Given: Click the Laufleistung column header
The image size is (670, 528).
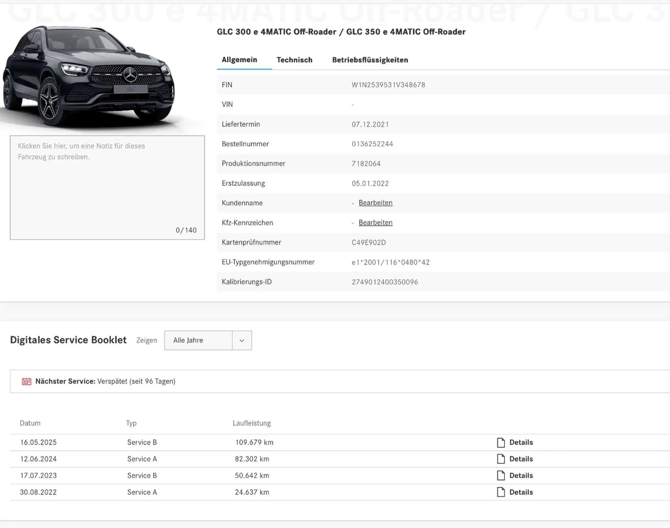Looking at the screenshot, I should pos(252,423).
